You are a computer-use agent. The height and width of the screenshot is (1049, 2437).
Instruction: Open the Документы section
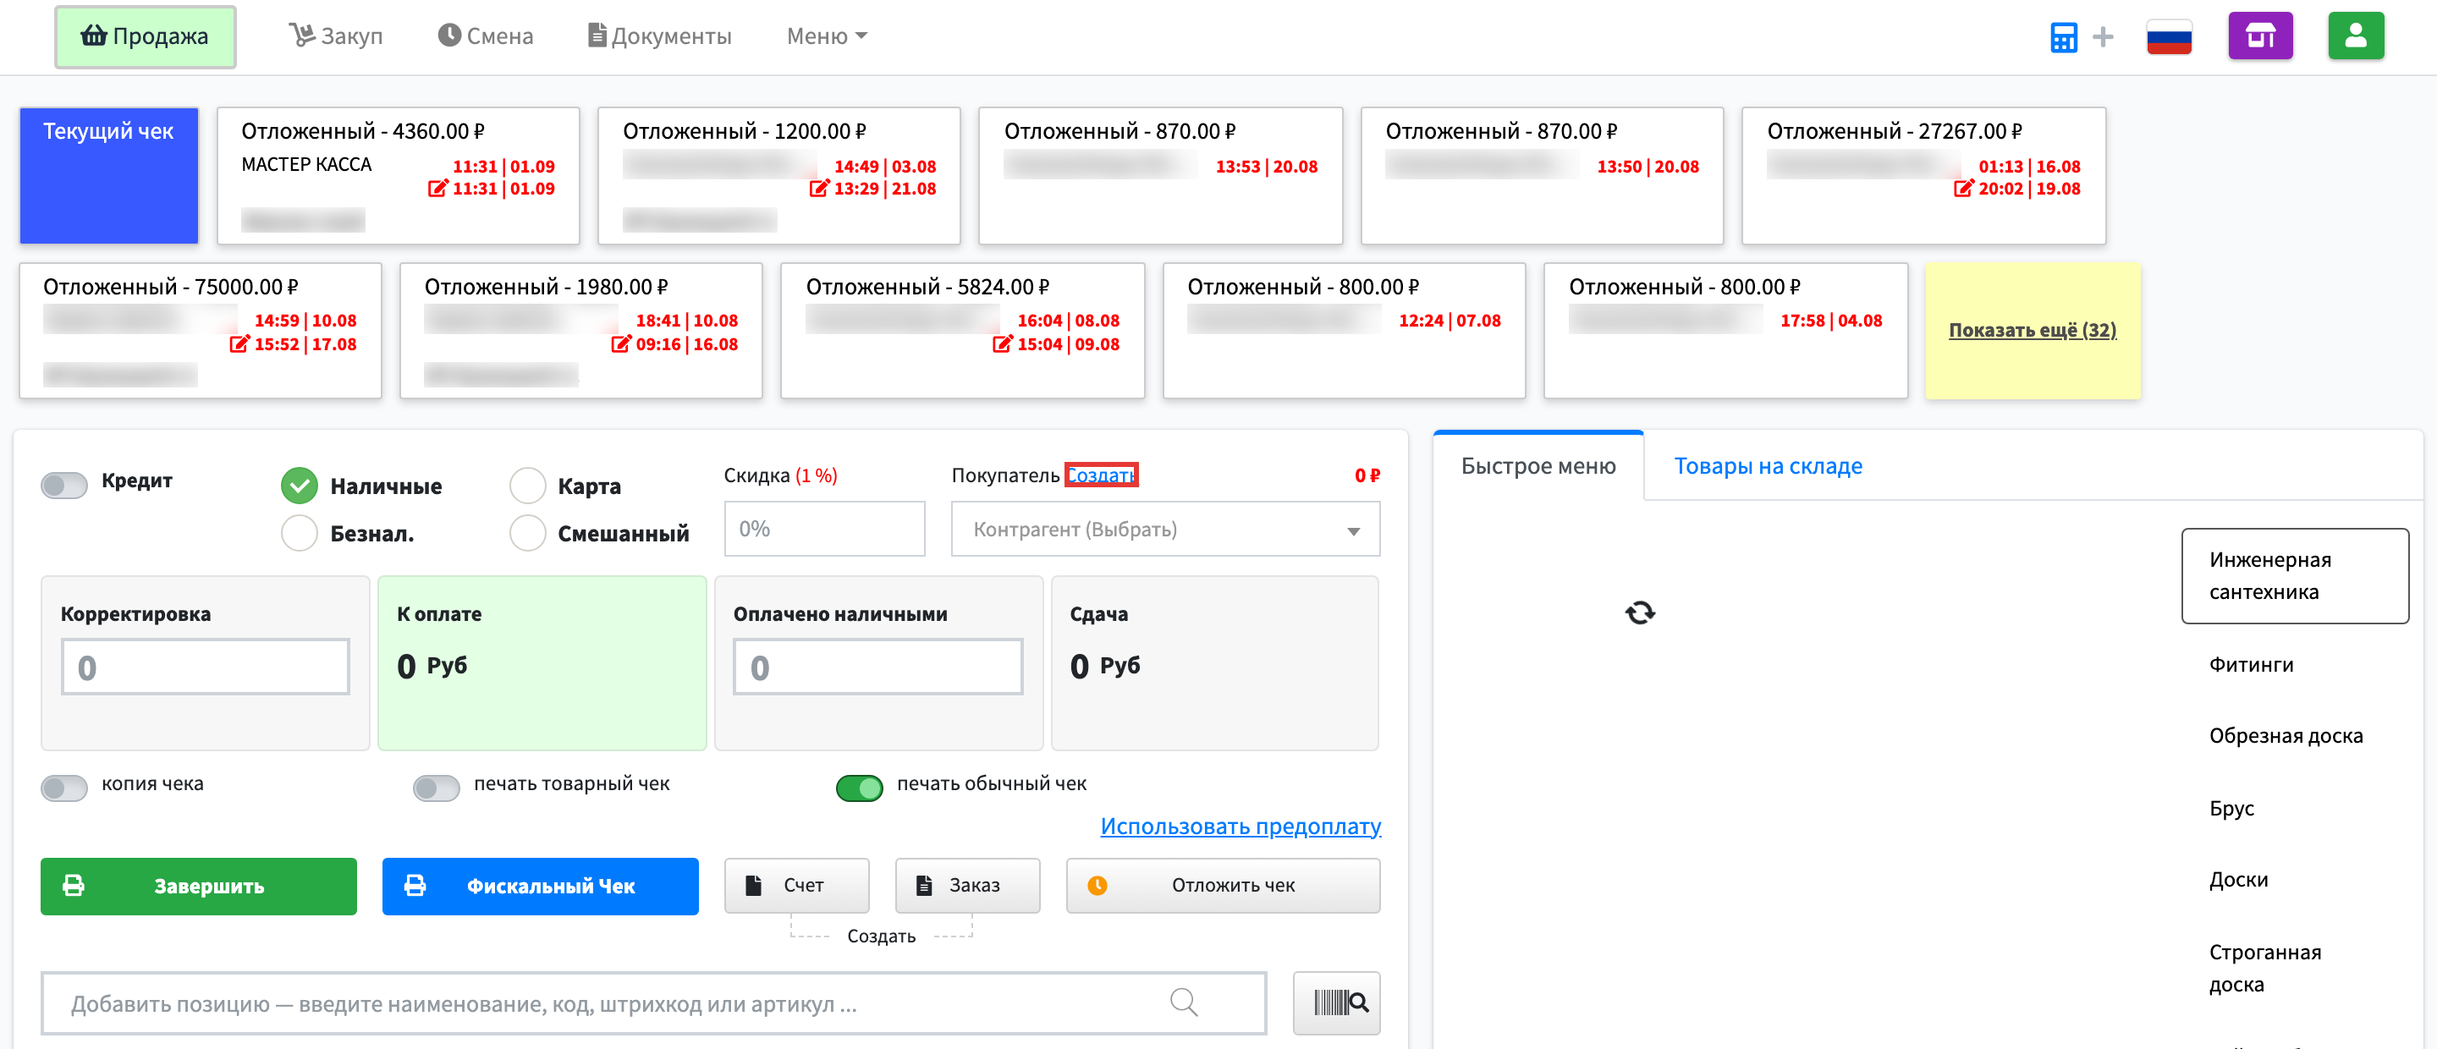[658, 36]
